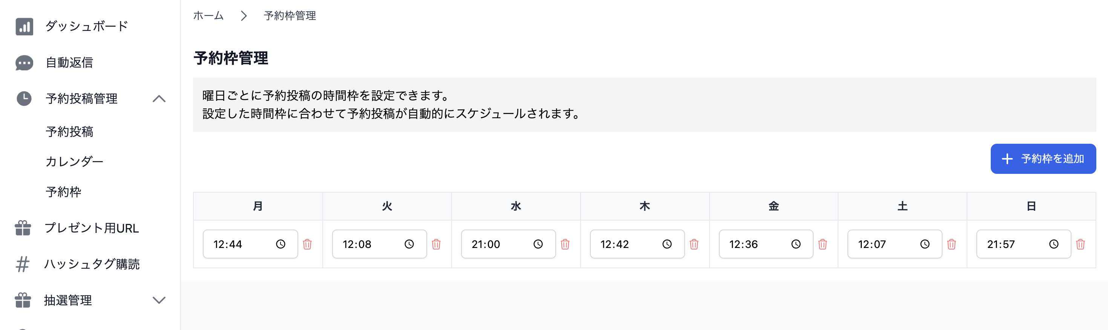Click the gift icon beside プレゼント用URL
Image resolution: width=1108 pixels, height=330 pixels.
(24, 228)
